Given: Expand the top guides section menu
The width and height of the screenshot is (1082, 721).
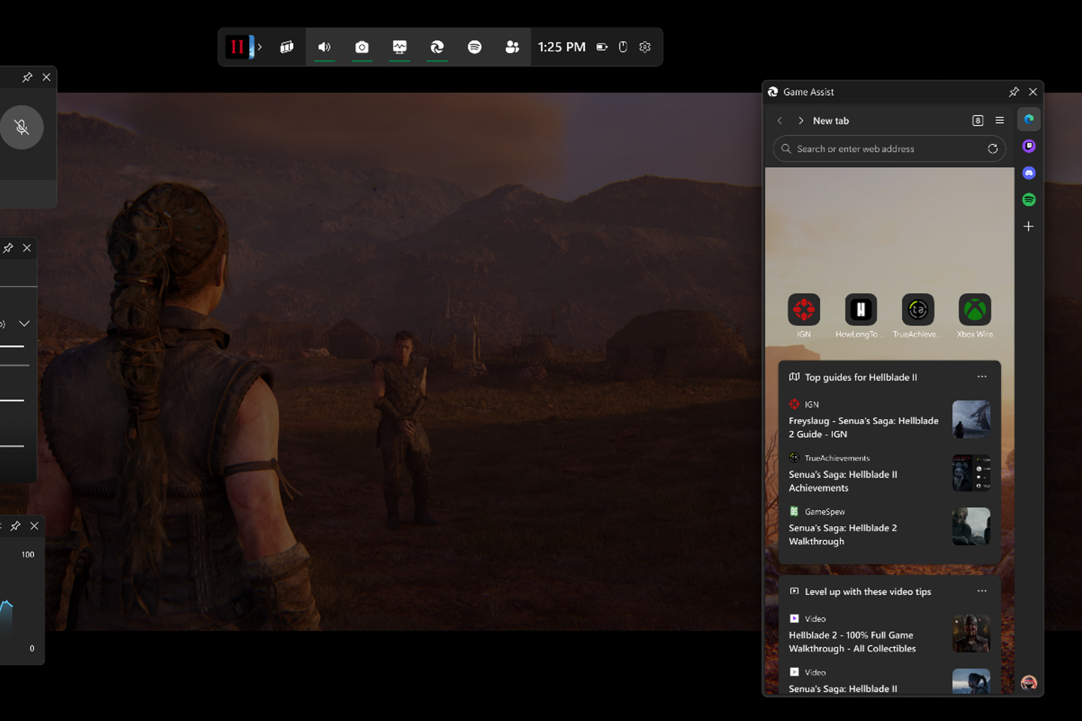Looking at the screenshot, I should pyautogui.click(x=983, y=377).
